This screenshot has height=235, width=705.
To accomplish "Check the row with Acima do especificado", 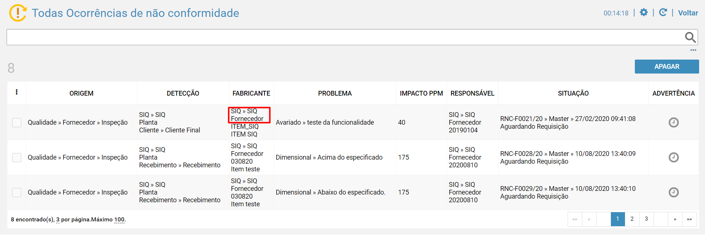I will [x=17, y=157].
